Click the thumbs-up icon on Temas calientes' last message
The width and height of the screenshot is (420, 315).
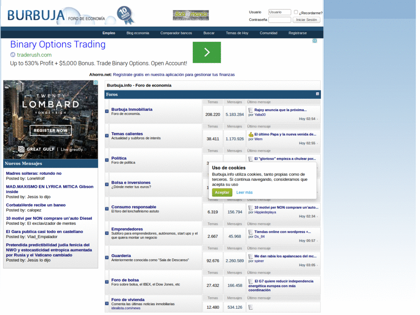coord(251,134)
